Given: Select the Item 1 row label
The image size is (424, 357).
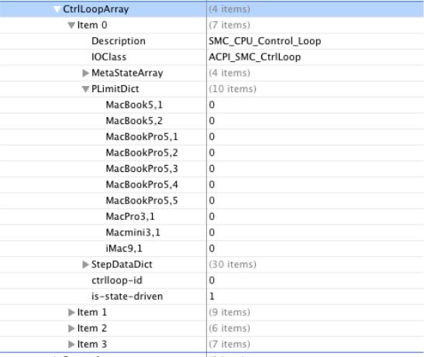Looking at the screenshot, I should point(92,312).
